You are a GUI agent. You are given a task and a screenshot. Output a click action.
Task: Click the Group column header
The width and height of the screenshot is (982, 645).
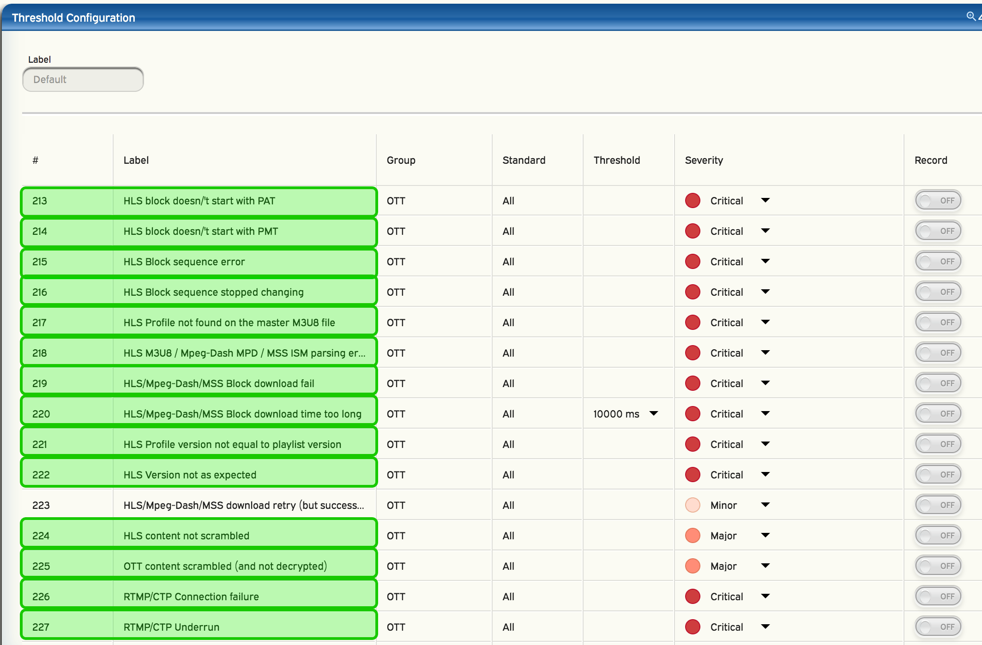click(x=401, y=160)
